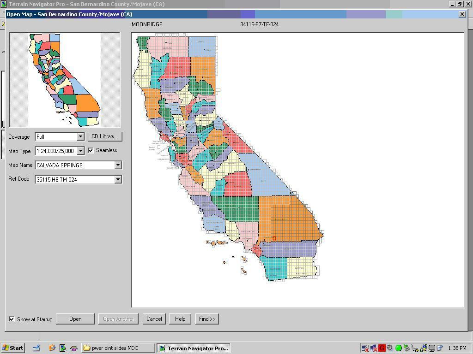The image size is (473, 354).
Task: Launch Terrain Navigator from quick launch icon
Action: click(63, 348)
